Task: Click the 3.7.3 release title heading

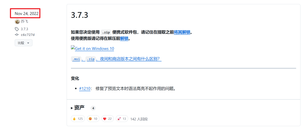Action: click(80, 15)
